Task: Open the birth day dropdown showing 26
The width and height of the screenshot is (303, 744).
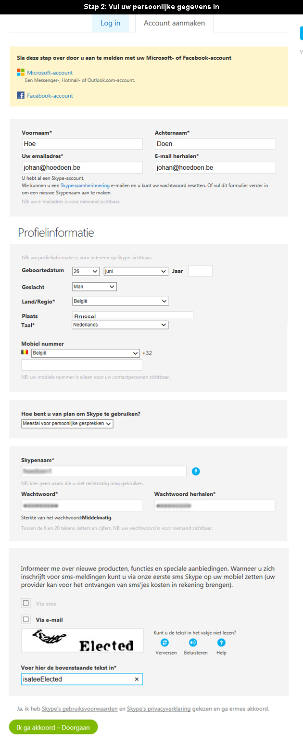Action: click(86, 271)
